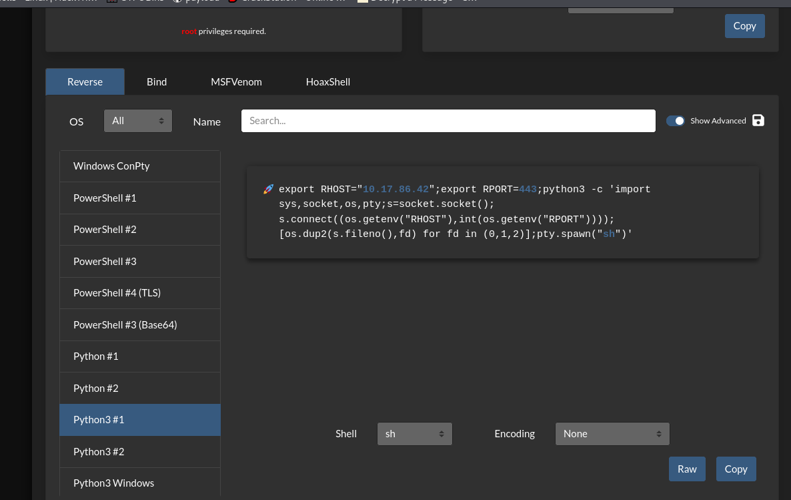Click the "root privileges required." notice
The height and width of the screenshot is (500, 791).
223,31
